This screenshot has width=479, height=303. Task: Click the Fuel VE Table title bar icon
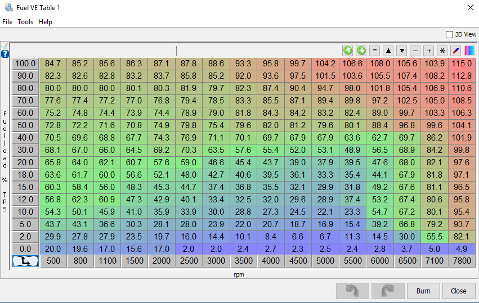pyautogui.click(x=8, y=8)
